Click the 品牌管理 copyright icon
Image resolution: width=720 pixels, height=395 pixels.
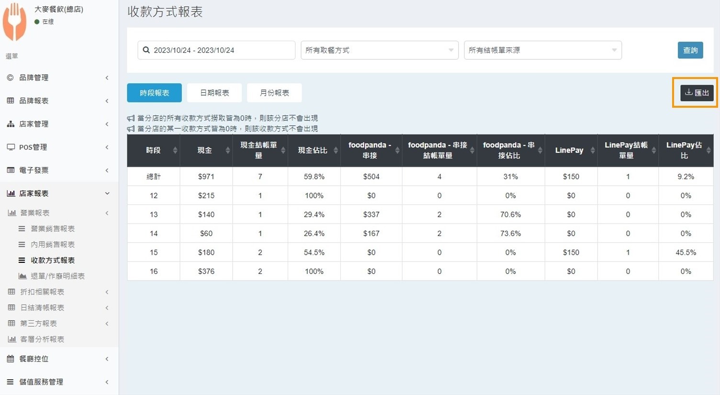coord(10,78)
